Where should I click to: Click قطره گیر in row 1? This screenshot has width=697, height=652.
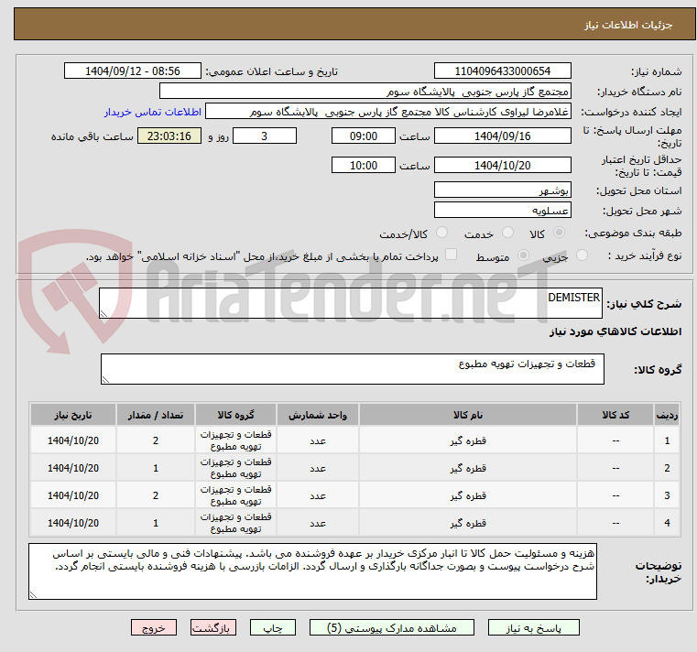(468, 440)
